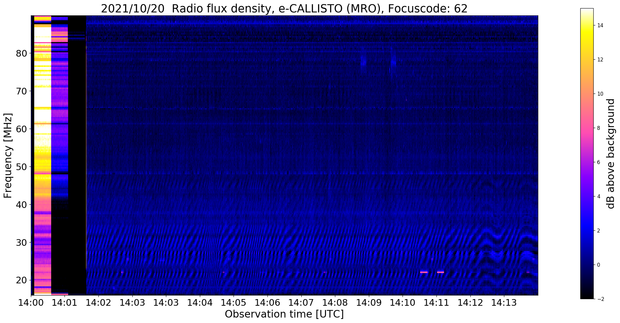Click the 14:12 time tick label
Screen dimensions: 620x323
click(470, 302)
